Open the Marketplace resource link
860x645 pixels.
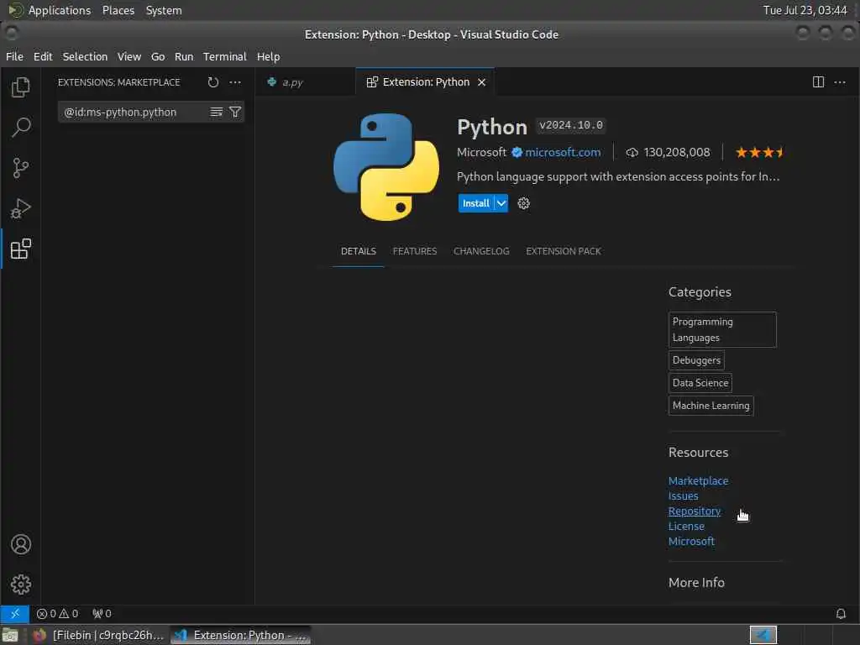point(698,480)
